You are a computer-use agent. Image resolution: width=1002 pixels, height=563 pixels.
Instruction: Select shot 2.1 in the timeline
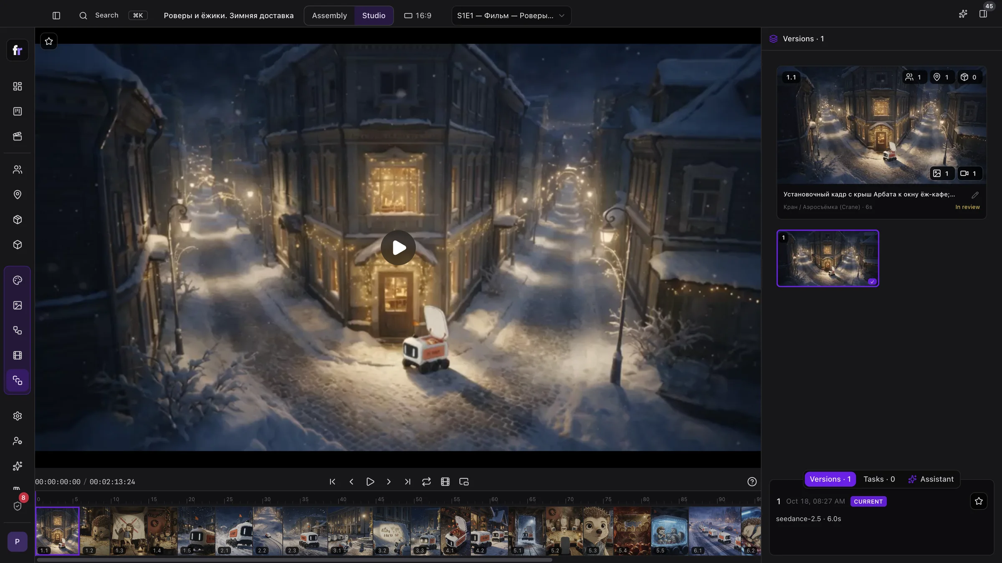pos(234,531)
